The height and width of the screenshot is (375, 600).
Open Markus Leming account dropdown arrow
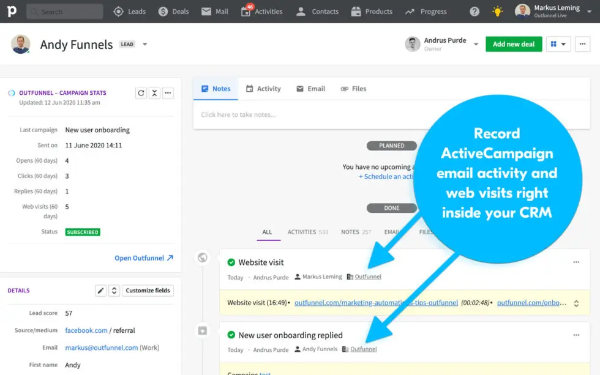click(589, 12)
